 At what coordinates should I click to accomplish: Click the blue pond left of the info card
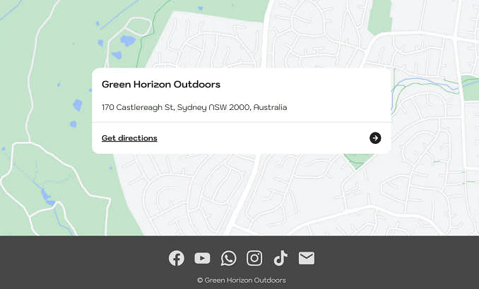point(77,106)
